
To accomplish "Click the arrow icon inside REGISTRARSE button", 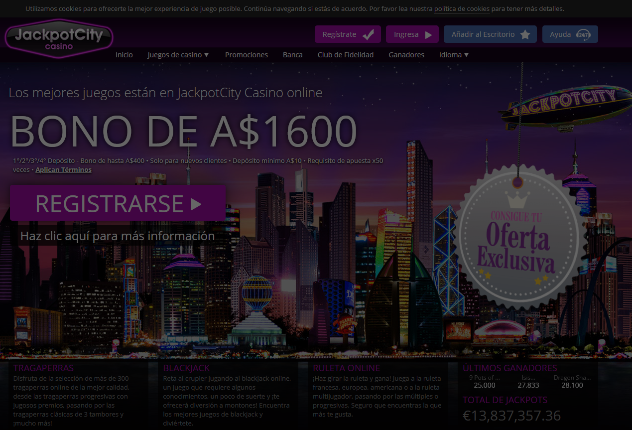I will click(197, 203).
